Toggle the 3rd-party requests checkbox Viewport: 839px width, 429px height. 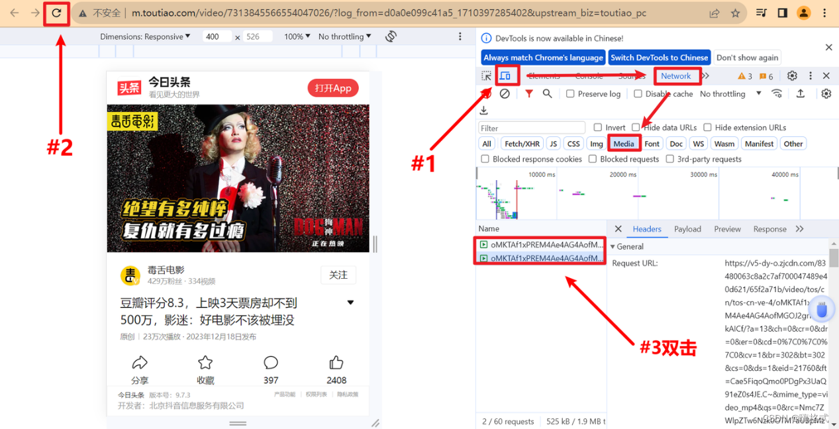[x=670, y=159]
